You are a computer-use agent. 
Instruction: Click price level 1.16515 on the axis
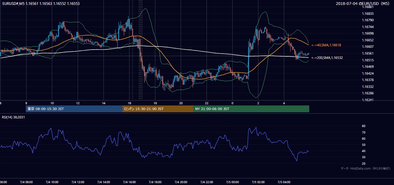pyautogui.click(x=367, y=60)
